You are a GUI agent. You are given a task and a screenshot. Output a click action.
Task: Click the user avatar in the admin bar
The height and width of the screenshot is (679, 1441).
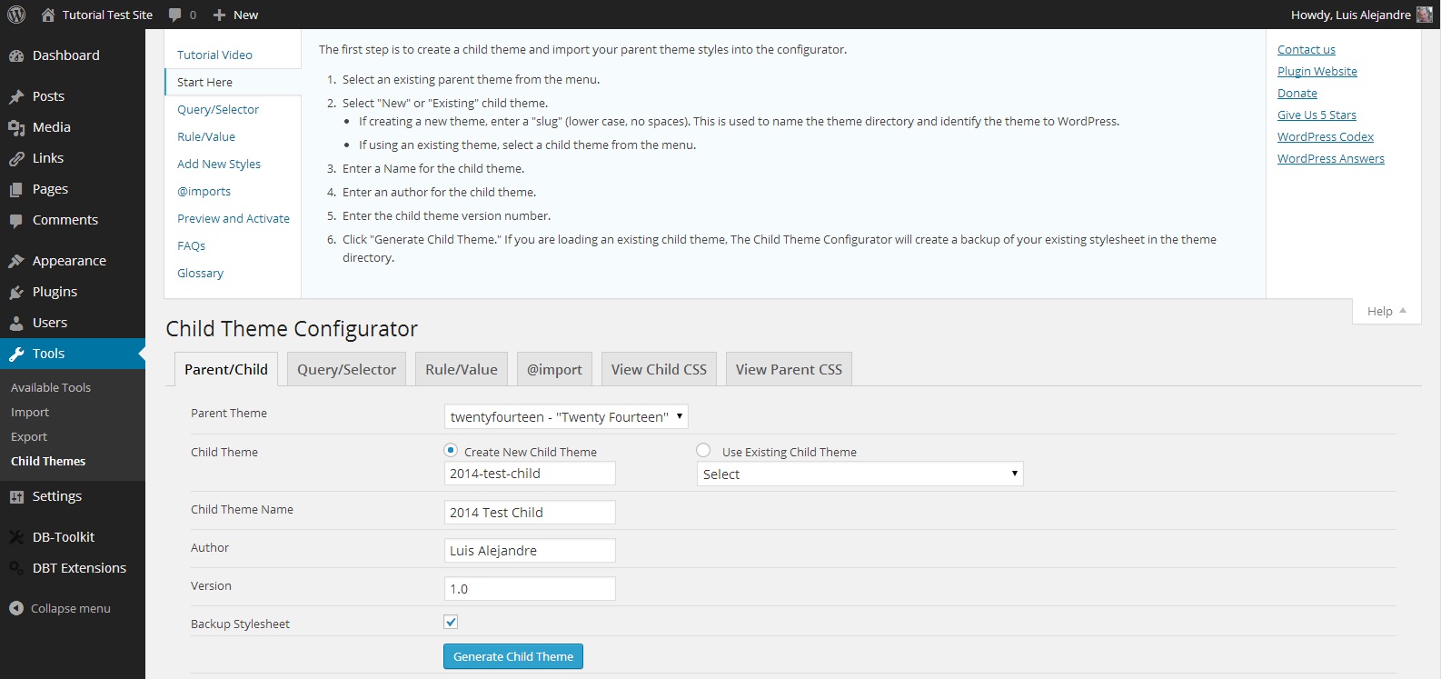click(x=1424, y=15)
